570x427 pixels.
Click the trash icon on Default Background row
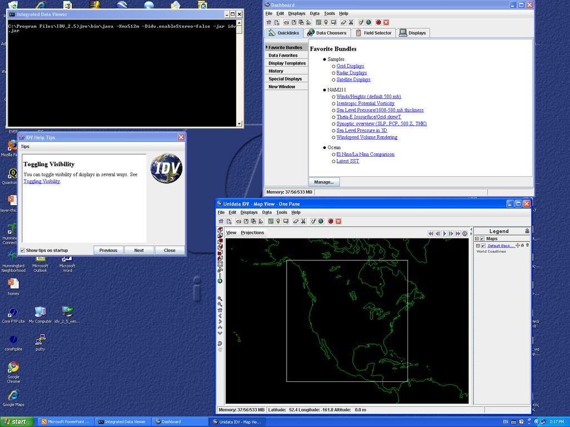pos(527,245)
